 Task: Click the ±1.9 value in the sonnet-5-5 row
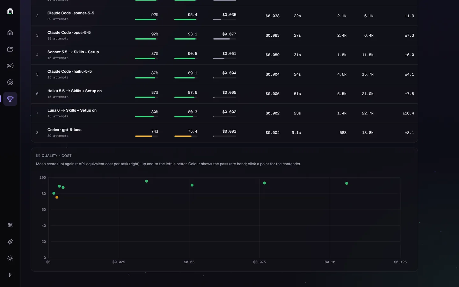click(x=409, y=16)
